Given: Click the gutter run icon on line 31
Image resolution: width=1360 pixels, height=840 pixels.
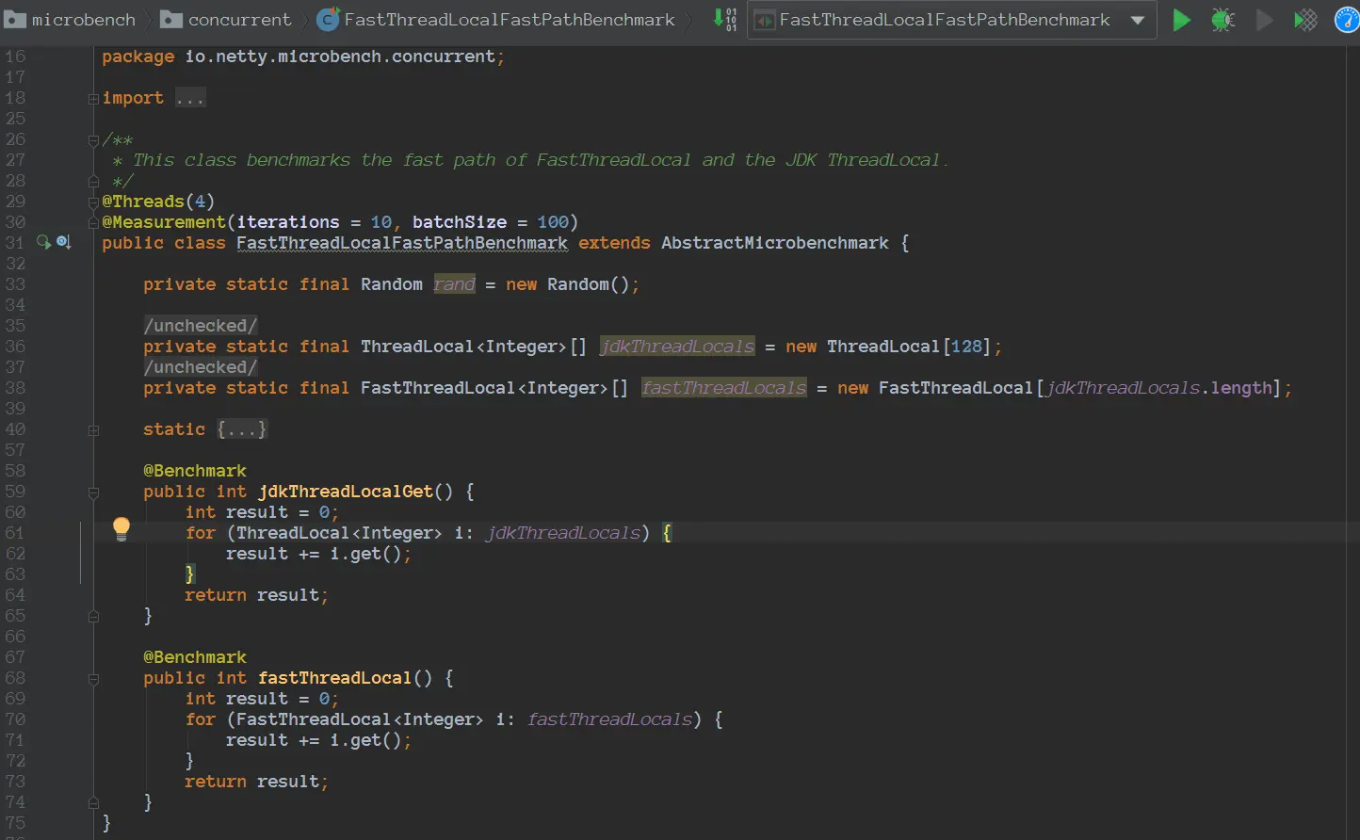Looking at the screenshot, I should click(x=43, y=243).
